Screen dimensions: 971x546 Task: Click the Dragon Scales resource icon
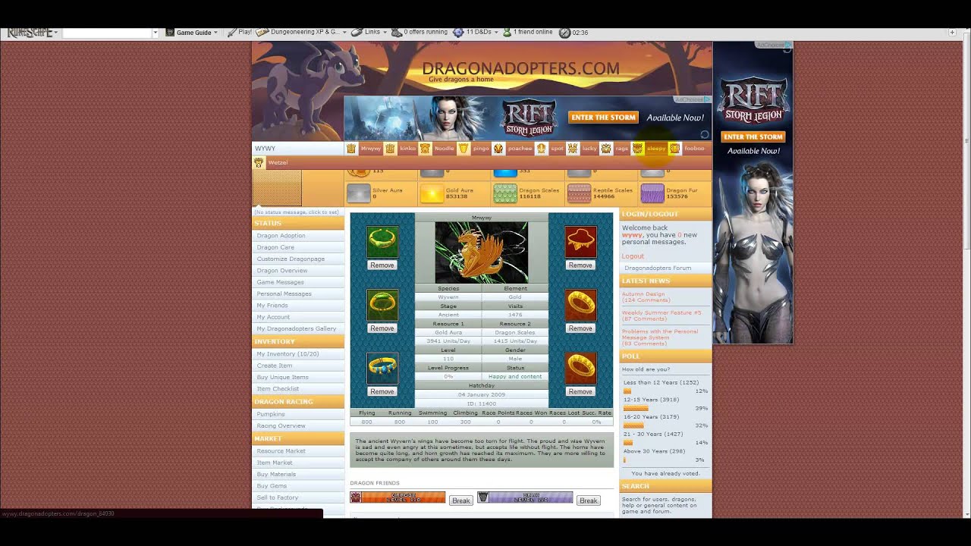click(505, 193)
